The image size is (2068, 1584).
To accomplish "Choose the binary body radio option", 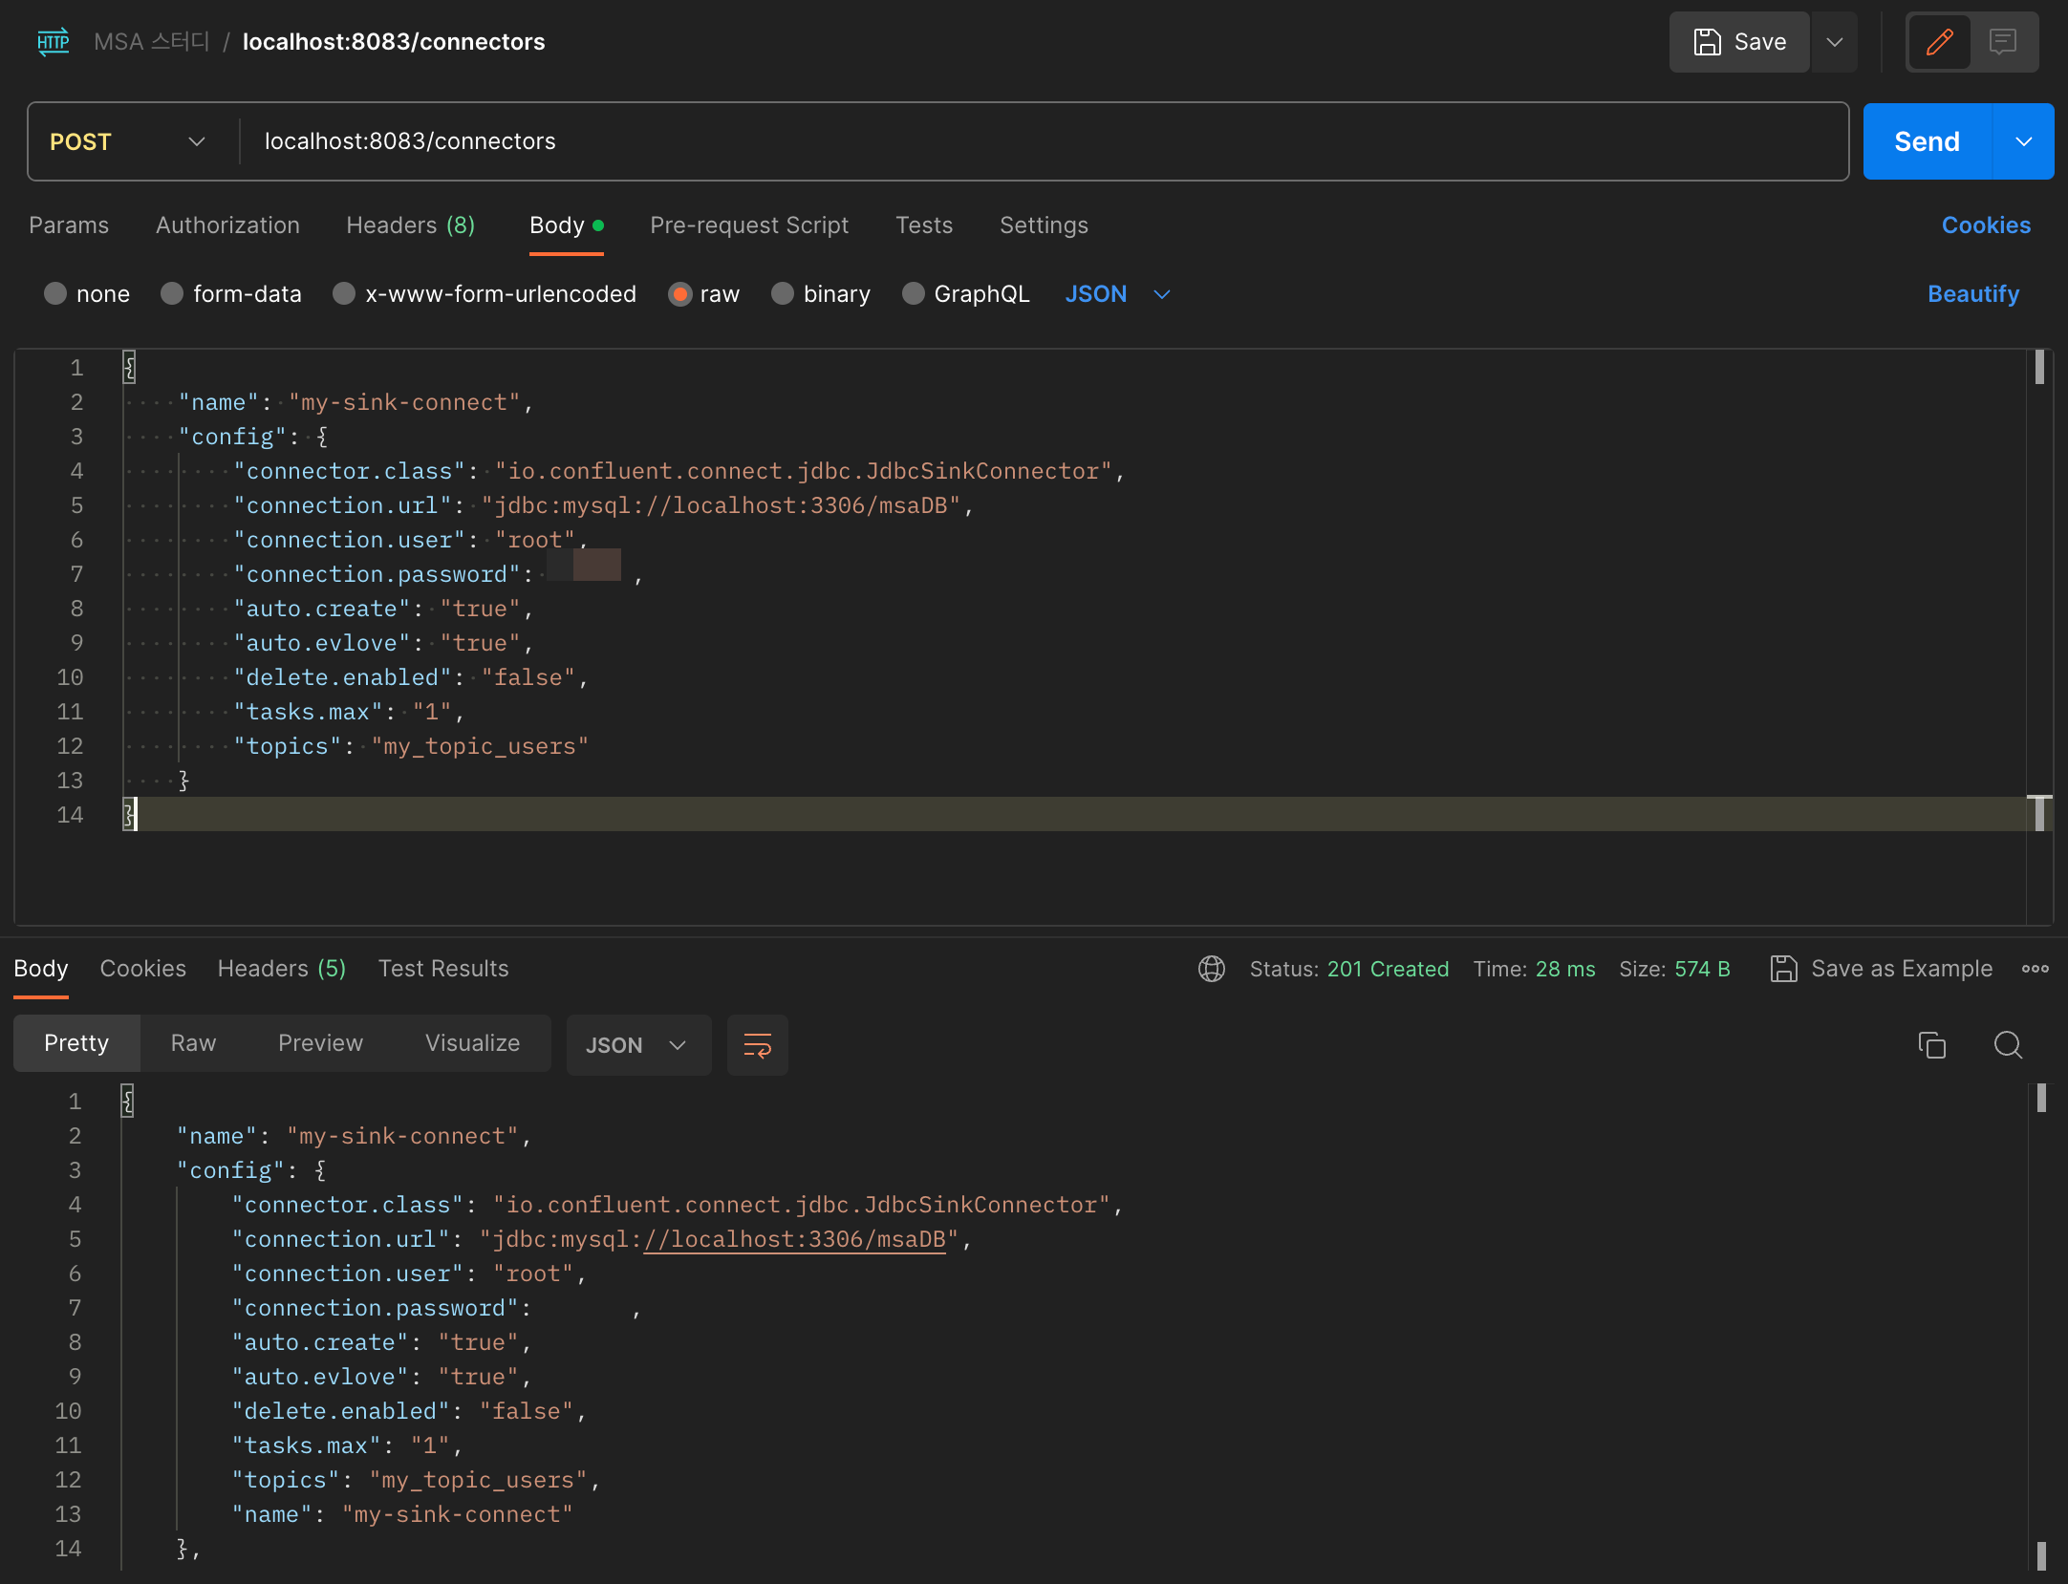I will (x=783, y=294).
